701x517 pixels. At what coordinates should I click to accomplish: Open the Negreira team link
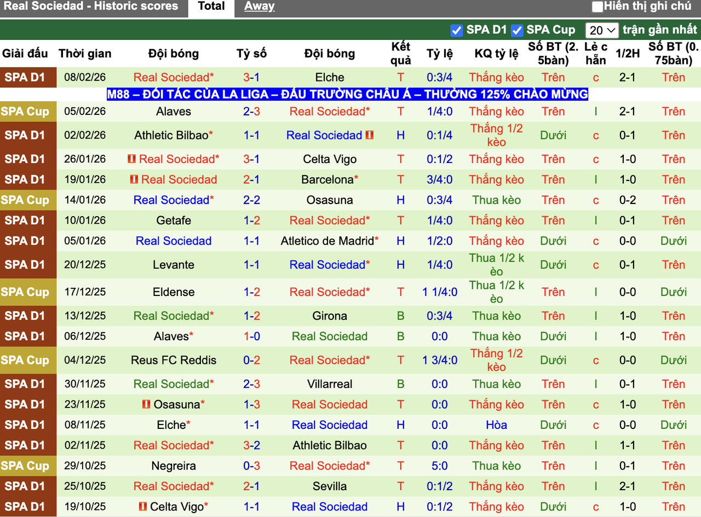point(174,466)
